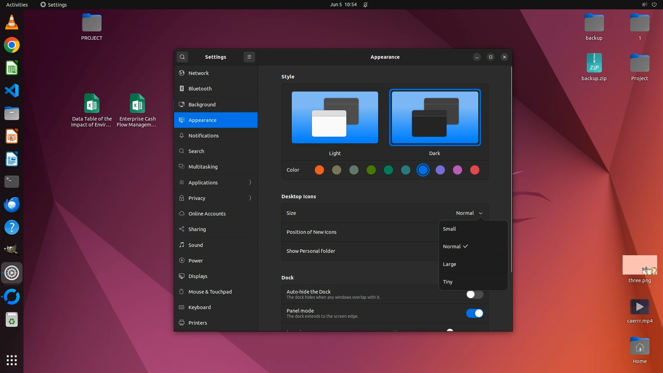Toggle the Auto-hide the Dock switch
This screenshot has width=663, height=373.
tap(474, 295)
